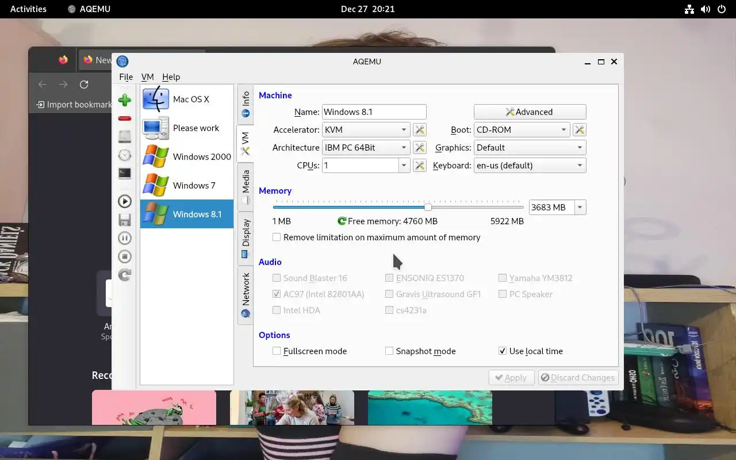Viewport: 736px width, 460px height.
Task: Open CPU settings wrench icon
Action: pyautogui.click(x=420, y=166)
